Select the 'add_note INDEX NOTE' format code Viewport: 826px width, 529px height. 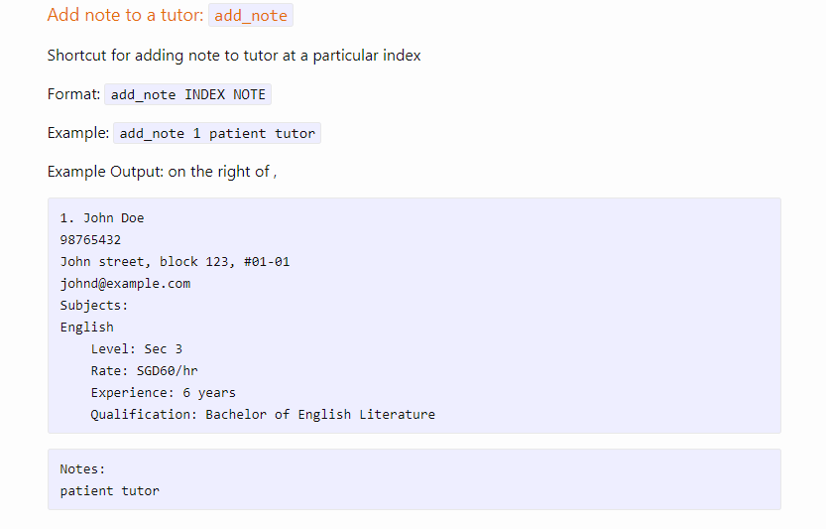pyautogui.click(x=188, y=94)
